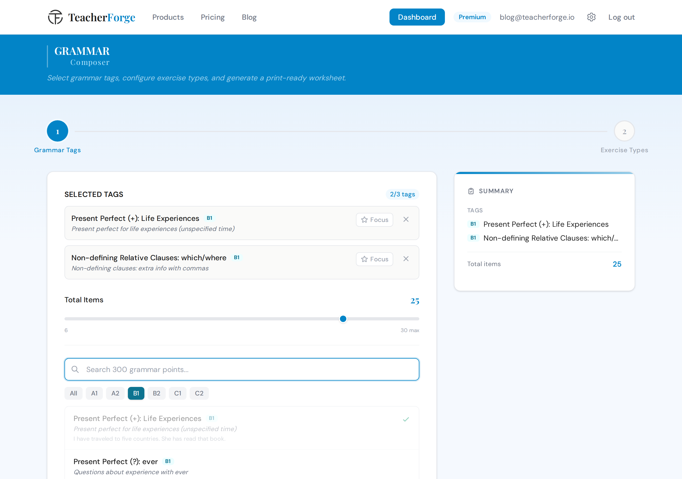Go to step 2 Exercise Types
The height and width of the screenshot is (479, 682).
pyautogui.click(x=624, y=131)
